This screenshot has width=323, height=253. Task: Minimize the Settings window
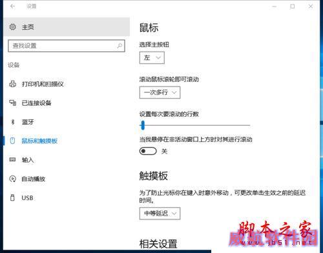pos(275,6)
